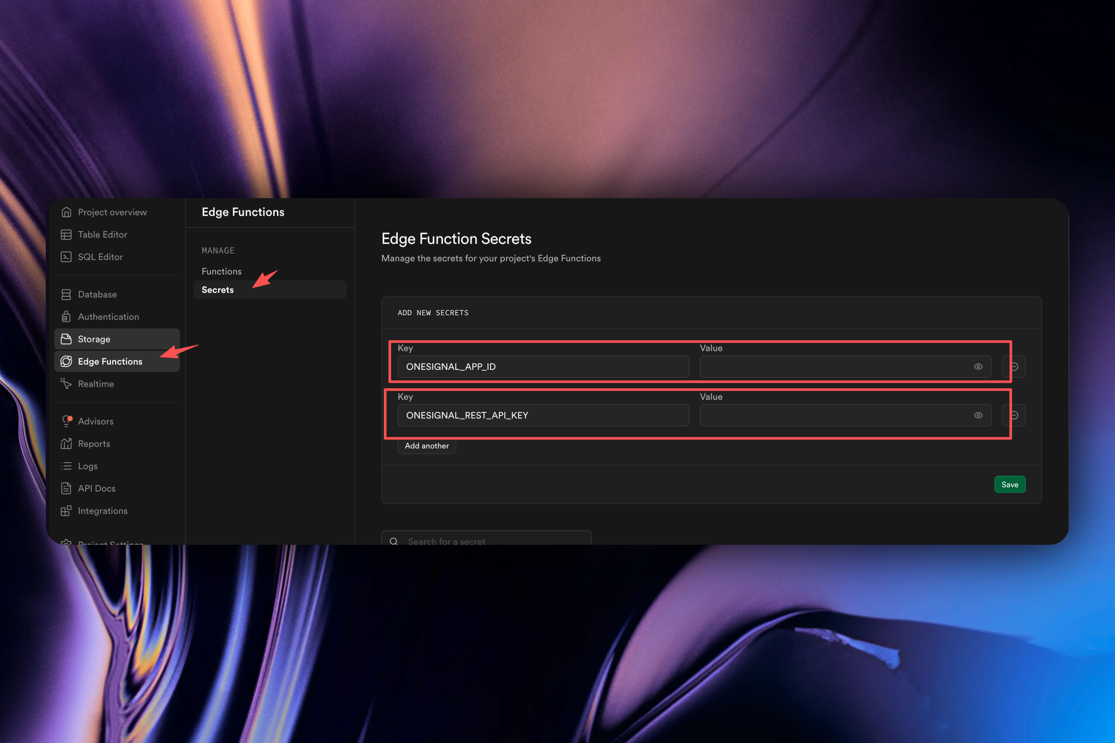Remove the ONESIGNAL_REST_API_KEY secret row

point(1015,416)
